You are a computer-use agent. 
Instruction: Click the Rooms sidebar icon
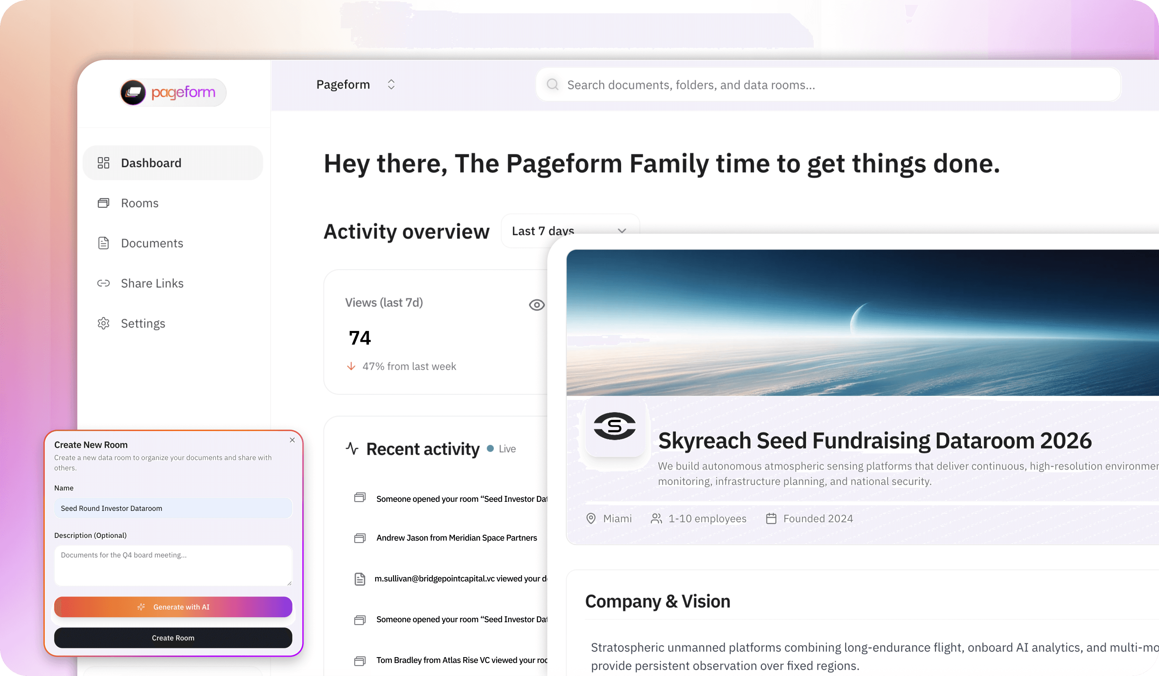click(104, 203)
